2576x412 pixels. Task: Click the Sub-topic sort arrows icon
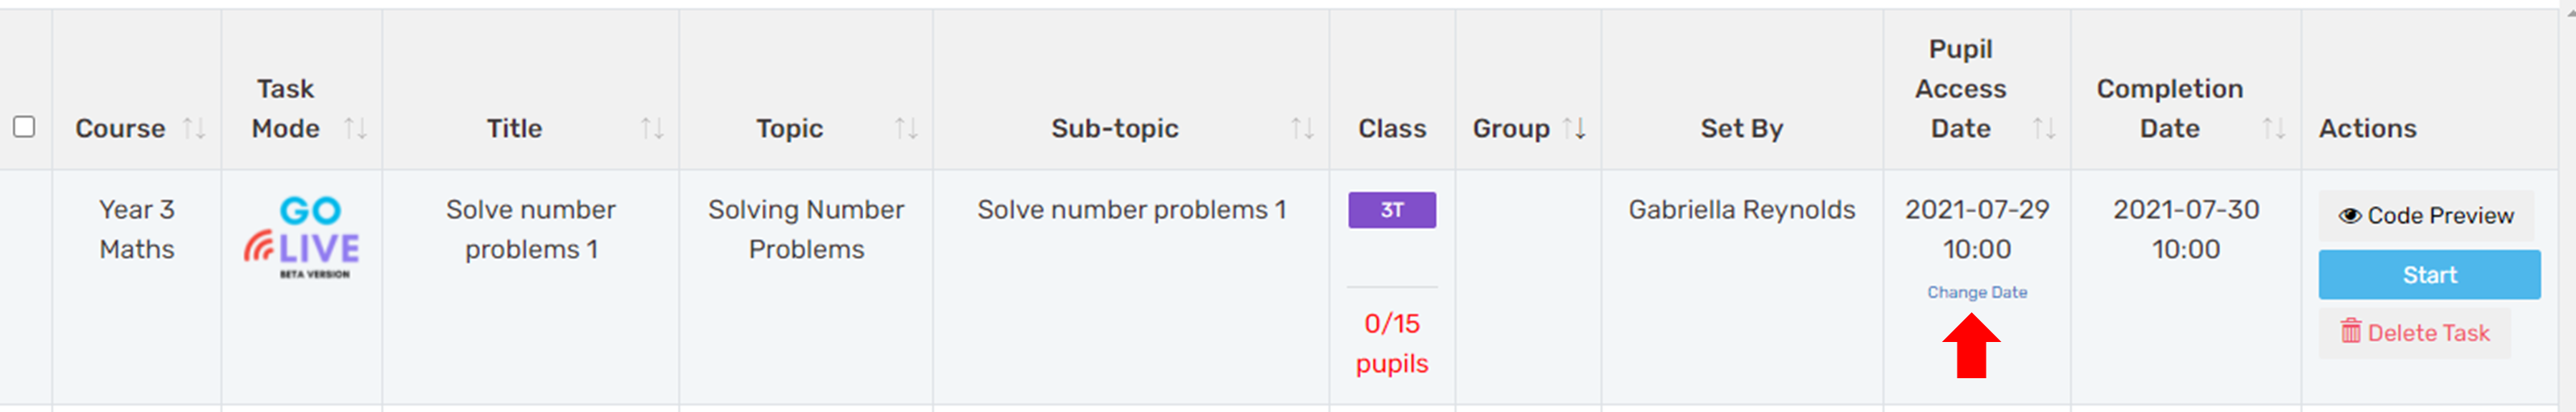(x=1302, y=128)
